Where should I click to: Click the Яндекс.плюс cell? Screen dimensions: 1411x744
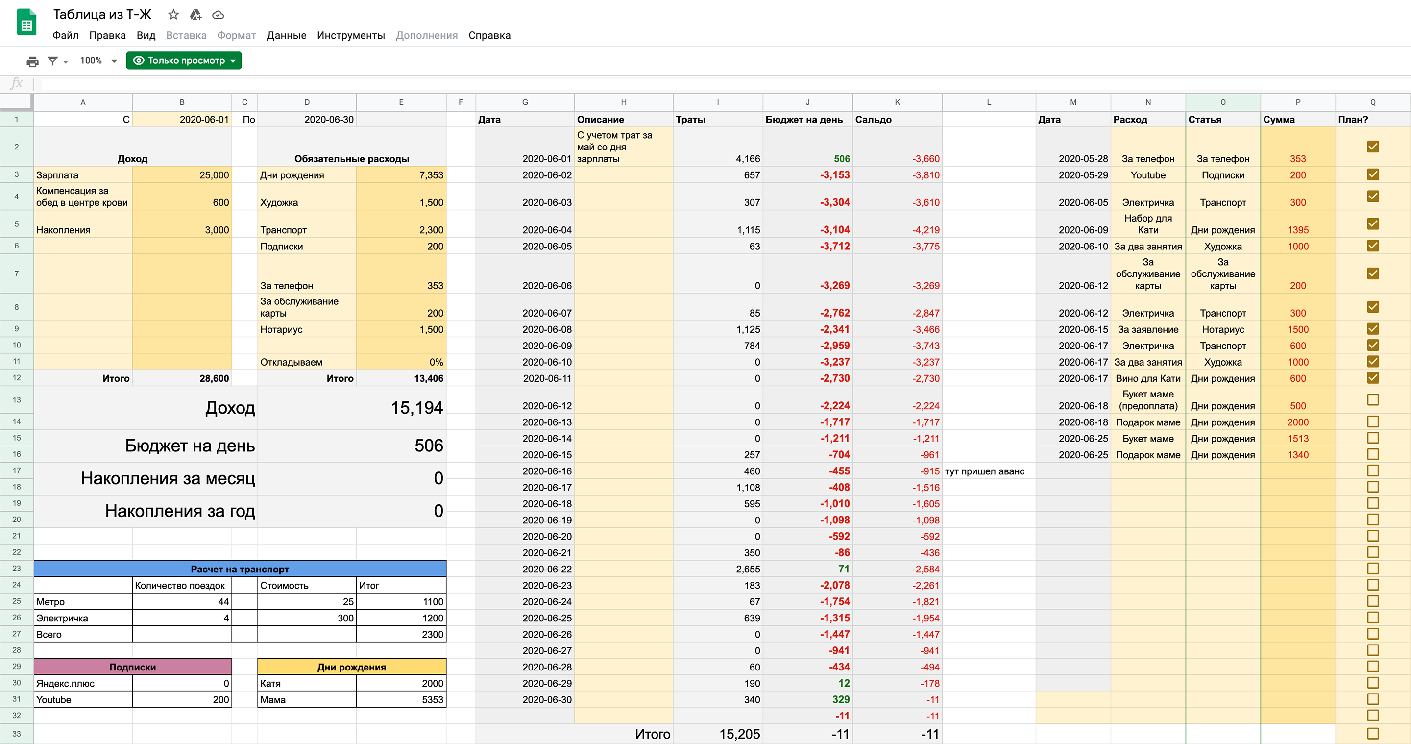click(83, 683)
